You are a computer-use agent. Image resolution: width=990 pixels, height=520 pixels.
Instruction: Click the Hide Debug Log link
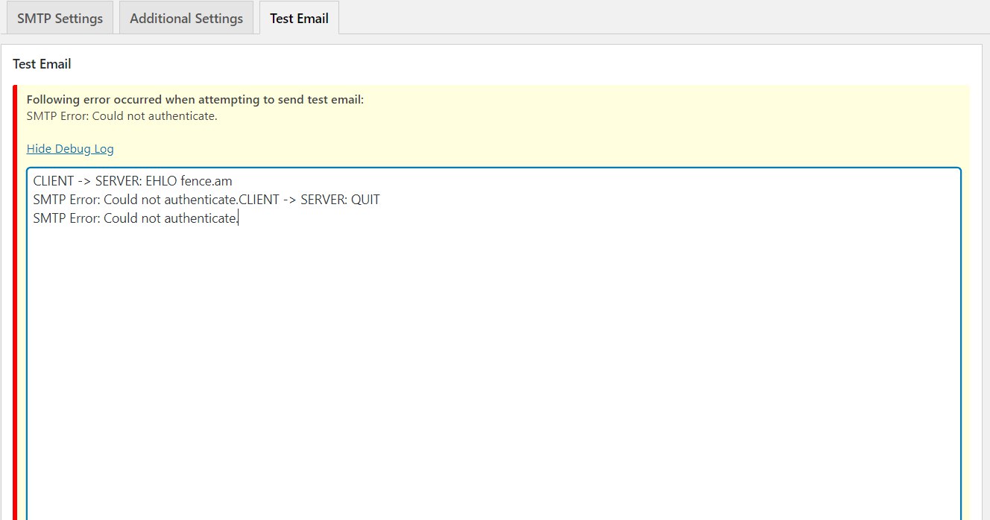(x=70, y=149)
